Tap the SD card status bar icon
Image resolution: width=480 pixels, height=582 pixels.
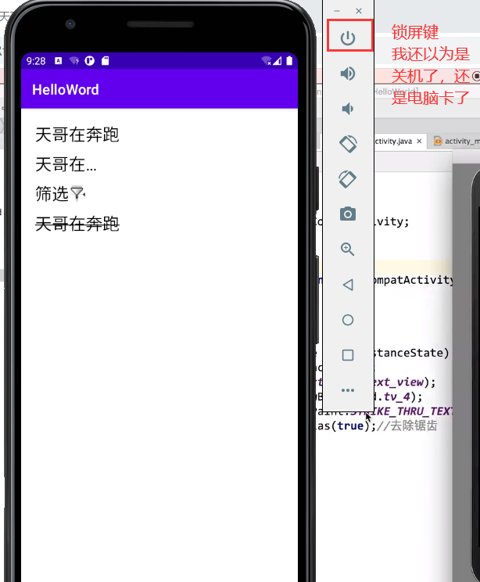click(106, 61)
